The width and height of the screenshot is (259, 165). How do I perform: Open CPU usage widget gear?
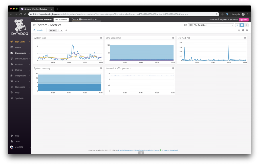[173, 38]
